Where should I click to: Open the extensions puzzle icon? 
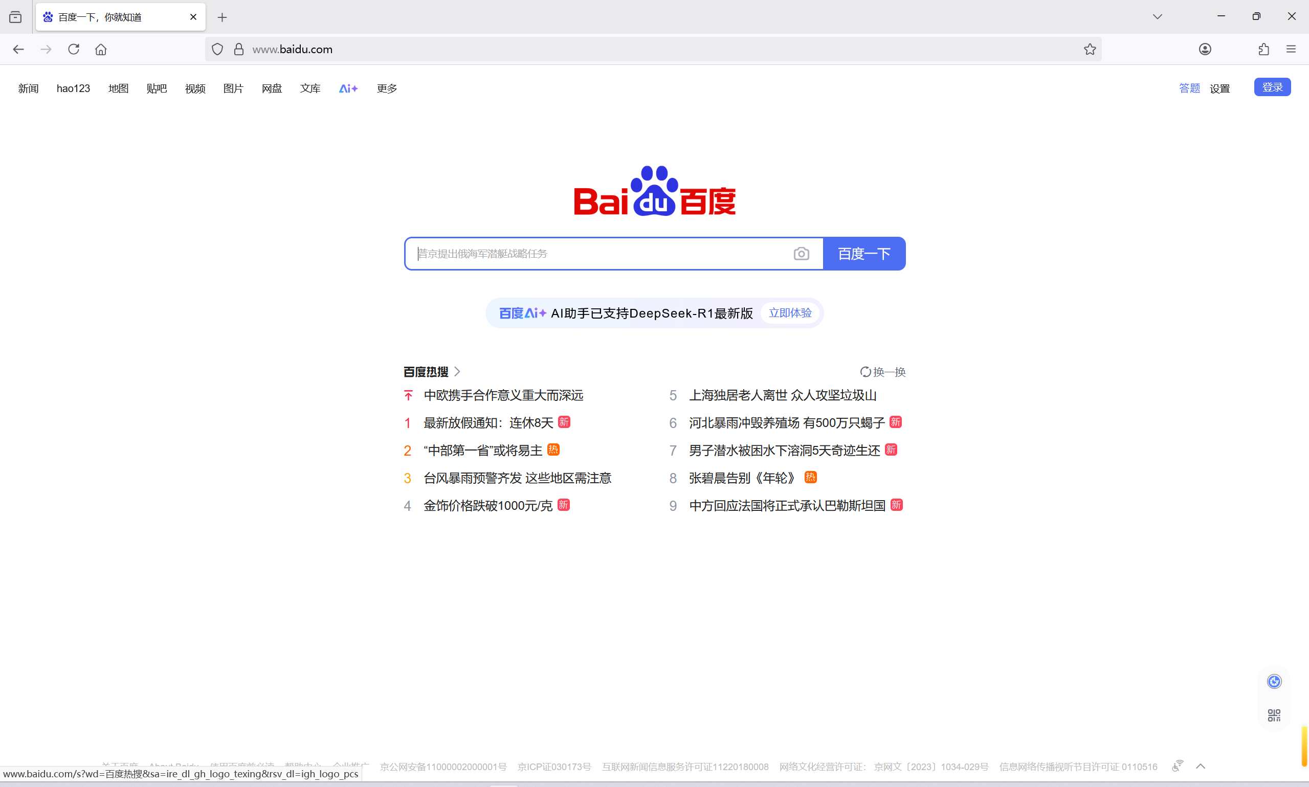1264,49
